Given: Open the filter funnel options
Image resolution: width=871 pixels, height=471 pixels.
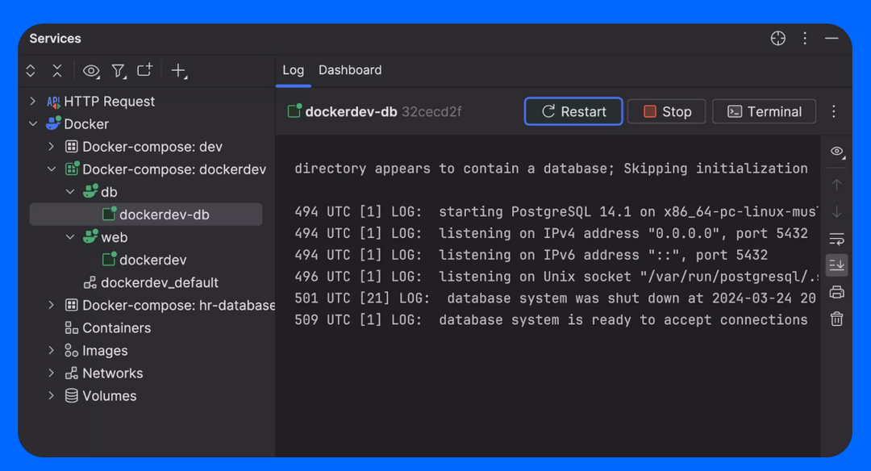Looking at the screenshot, I should pyautogui.click(x=119, y=71).
